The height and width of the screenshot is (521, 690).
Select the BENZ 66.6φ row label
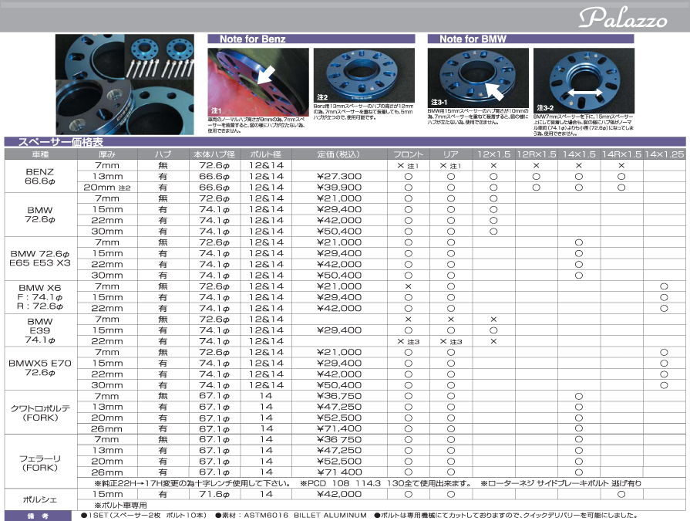[40, 176]
